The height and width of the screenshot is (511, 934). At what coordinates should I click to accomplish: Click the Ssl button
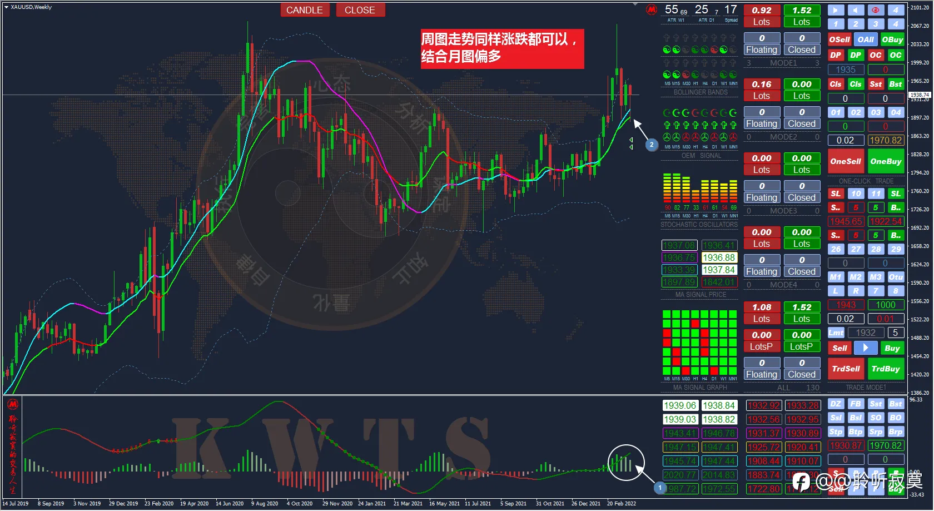coord(836,418)
